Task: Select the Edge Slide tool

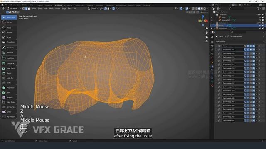Action: coord(9,102)
